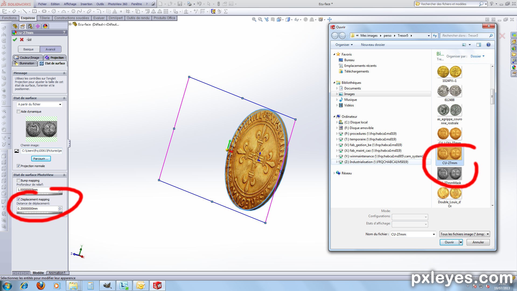Switch to the Evaluer tab
Viewport: 517px width, 291px height.
99,18
